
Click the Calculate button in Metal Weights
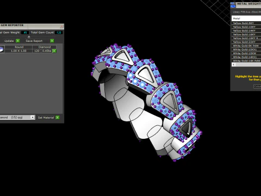tap(257, 87)
